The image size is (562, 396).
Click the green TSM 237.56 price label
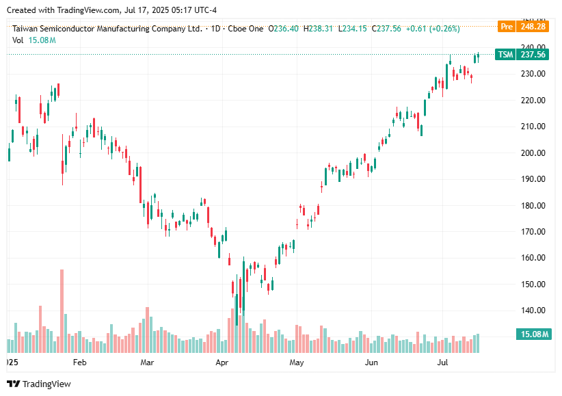click(522, 55)
